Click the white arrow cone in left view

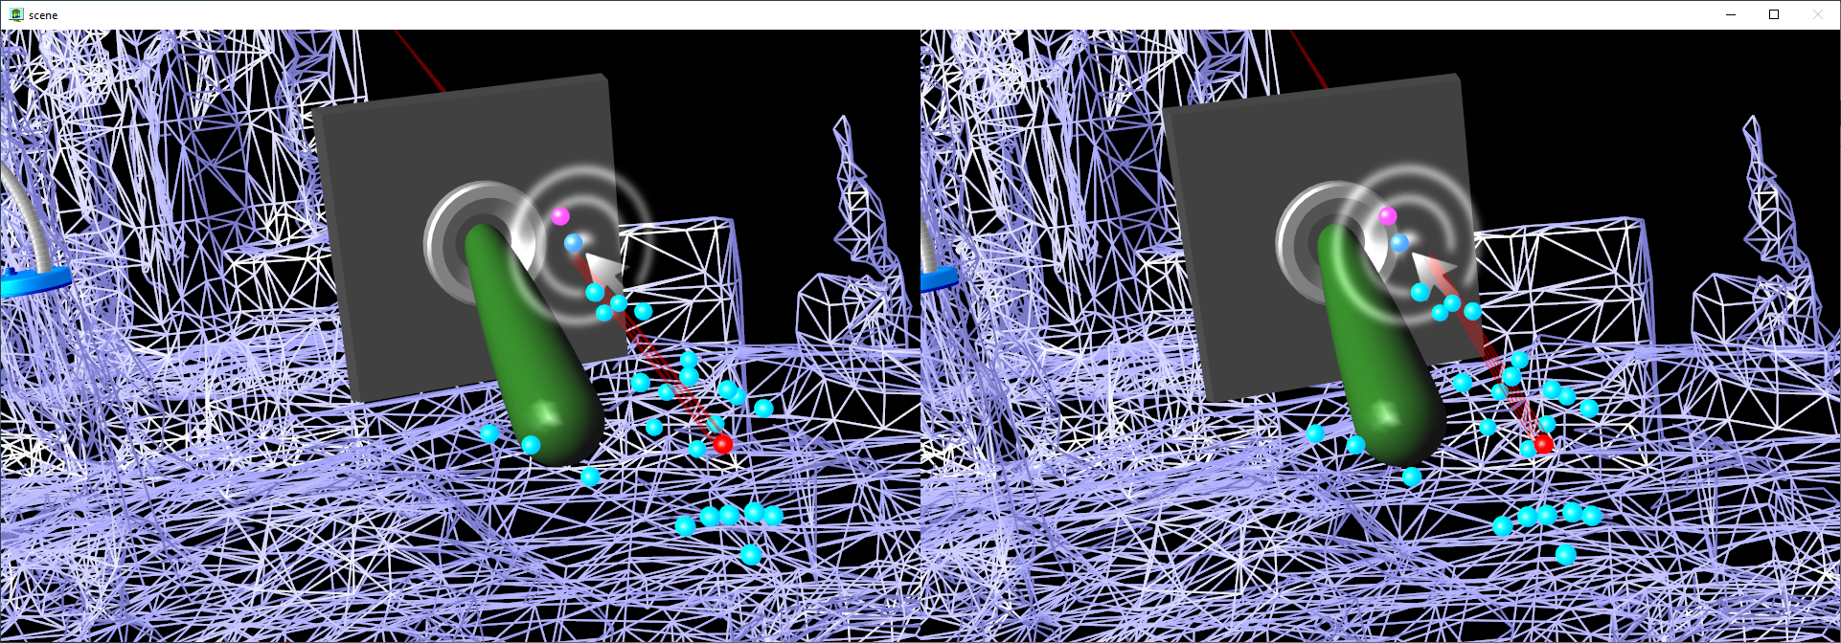coord(601,267)
